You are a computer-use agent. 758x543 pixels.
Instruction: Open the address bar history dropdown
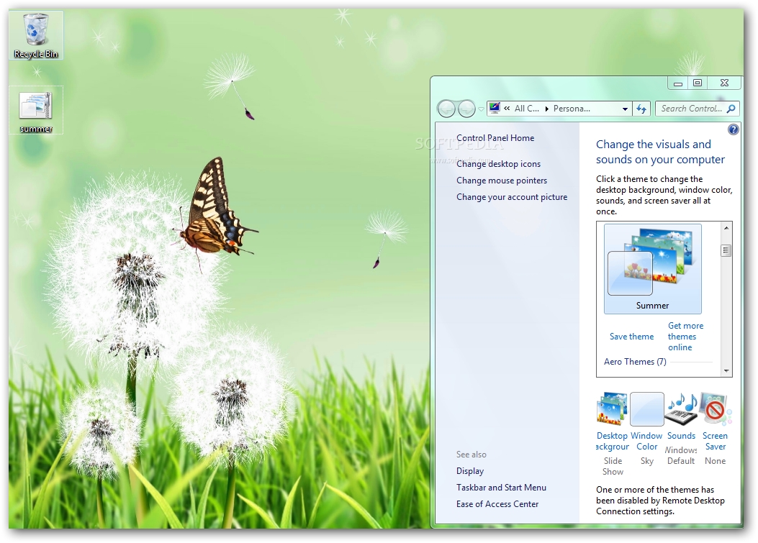point(625,109)
